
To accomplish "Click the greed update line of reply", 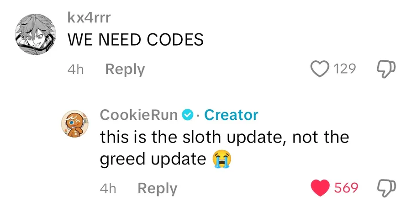I will tap(153, 159).
